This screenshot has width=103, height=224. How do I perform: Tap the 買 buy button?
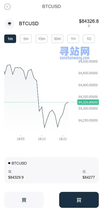[79, 200]
